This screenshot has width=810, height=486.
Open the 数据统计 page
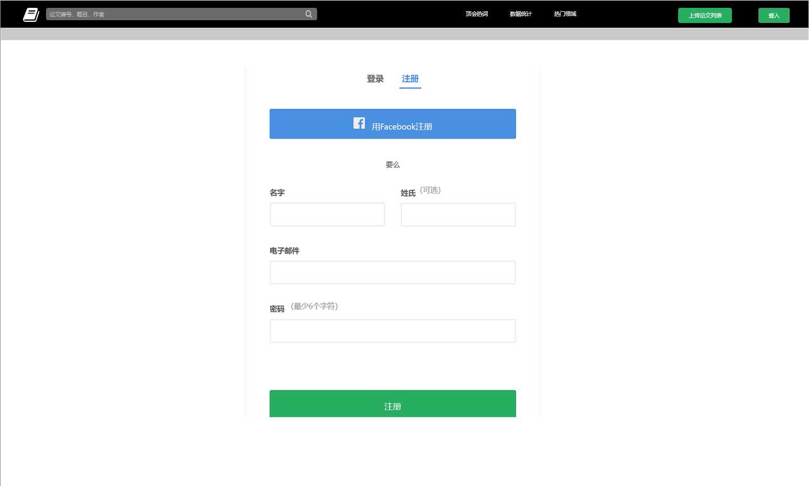point(521,13)
